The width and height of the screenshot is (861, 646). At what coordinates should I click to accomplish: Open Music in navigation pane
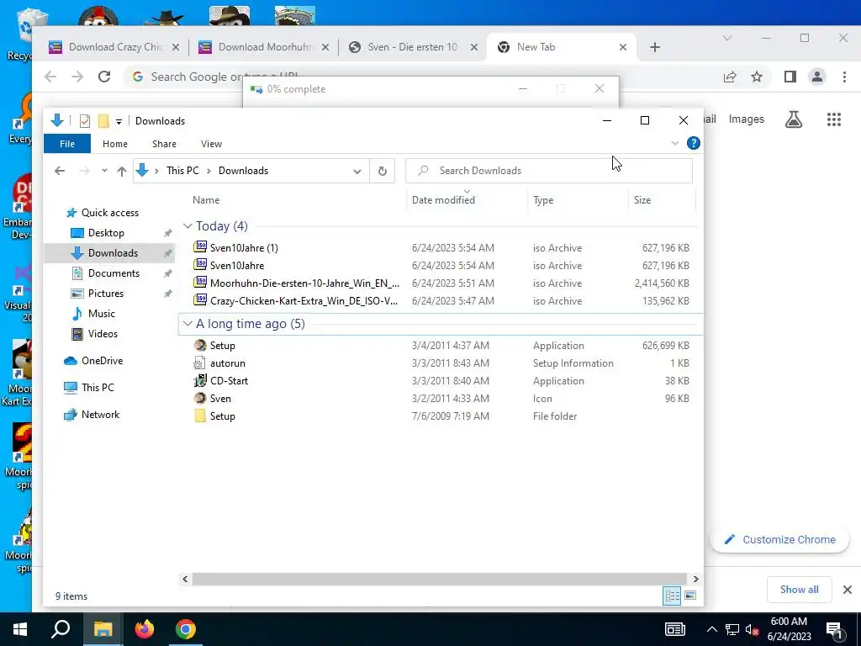(101, 314)
